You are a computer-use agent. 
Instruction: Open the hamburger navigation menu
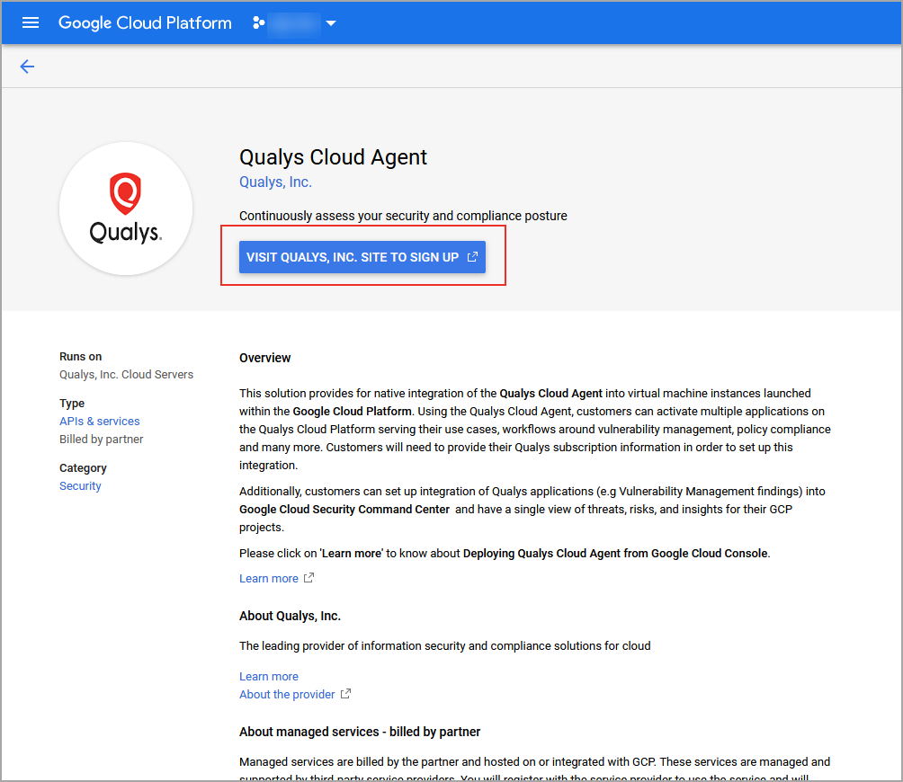click(x=30, y=23)
